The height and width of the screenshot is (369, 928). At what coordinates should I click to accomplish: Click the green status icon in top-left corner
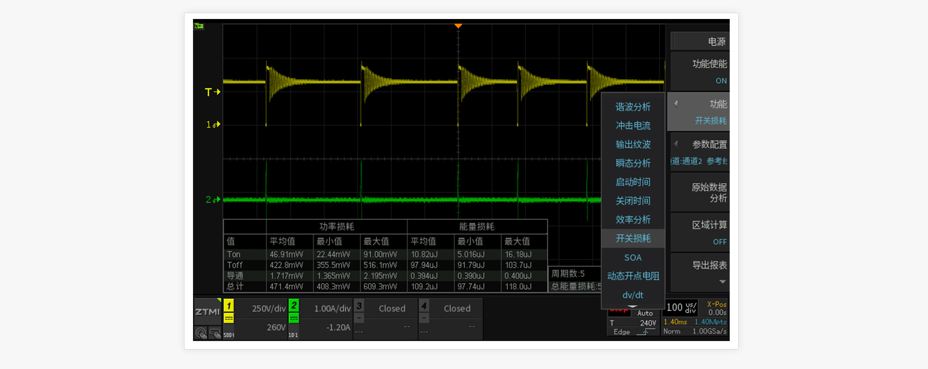coord(199,26)
